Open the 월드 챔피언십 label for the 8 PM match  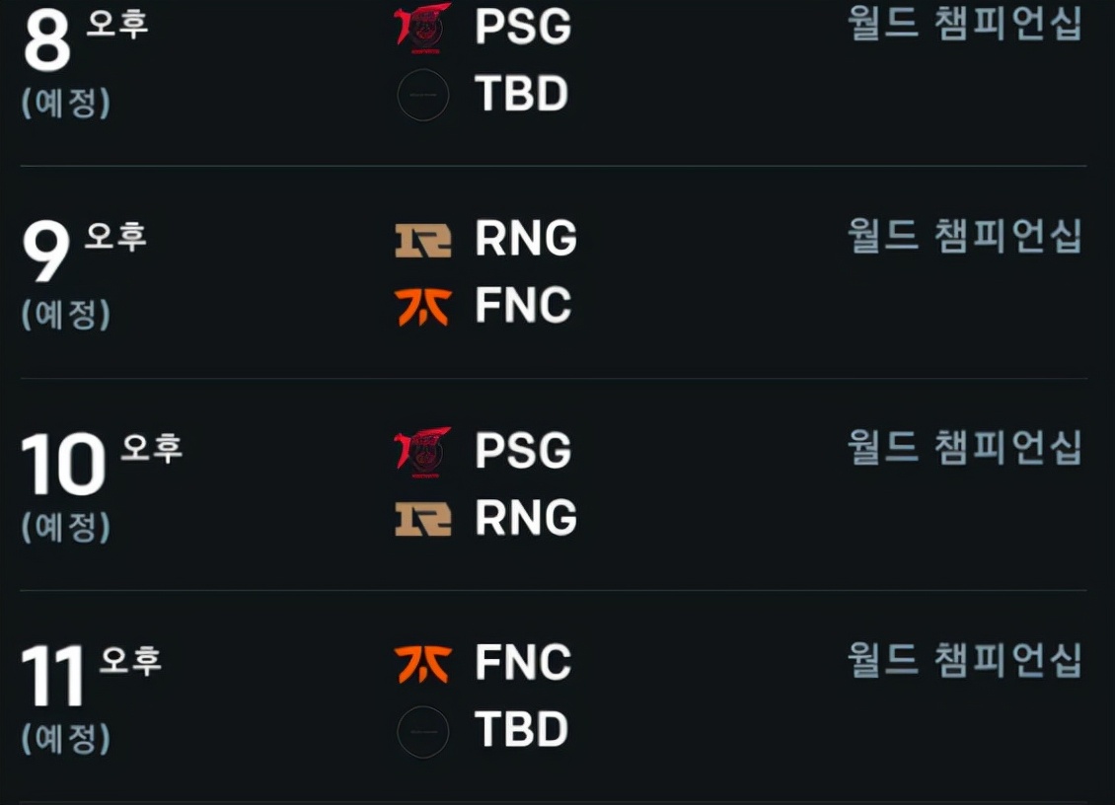pyautogui.click(x=964, y=24)
